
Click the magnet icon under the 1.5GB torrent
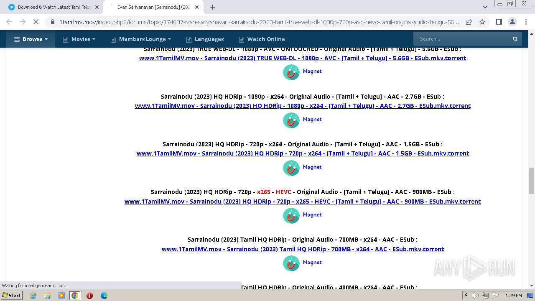291,168
